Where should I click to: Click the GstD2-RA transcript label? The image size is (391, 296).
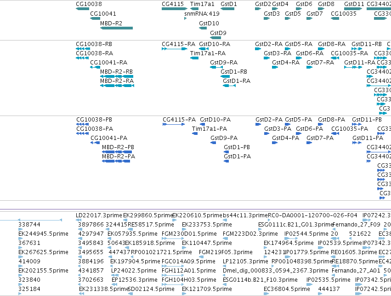tap(269, 44)
